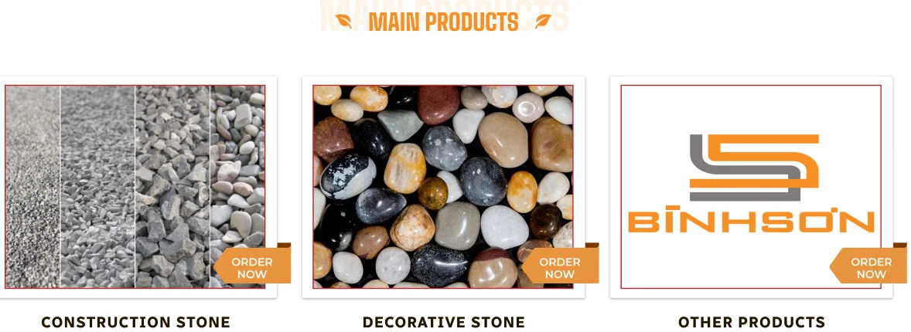Click the BINHSON wordmark in the logo
The image size is (911, 332).
tap(751, 222)
